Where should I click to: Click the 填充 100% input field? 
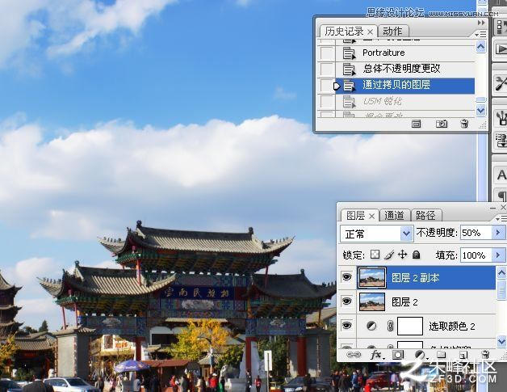[476, 255]
